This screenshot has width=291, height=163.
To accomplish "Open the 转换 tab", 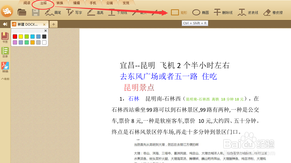I will coord(60,3).
